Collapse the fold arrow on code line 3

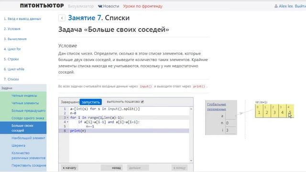[x=67, y=118]
